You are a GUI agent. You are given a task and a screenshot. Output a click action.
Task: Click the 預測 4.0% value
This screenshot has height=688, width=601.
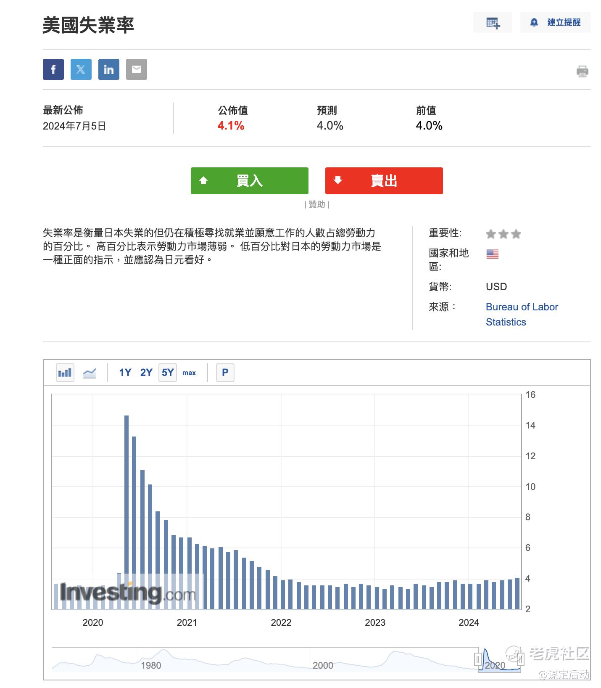(x=330, y=126)
